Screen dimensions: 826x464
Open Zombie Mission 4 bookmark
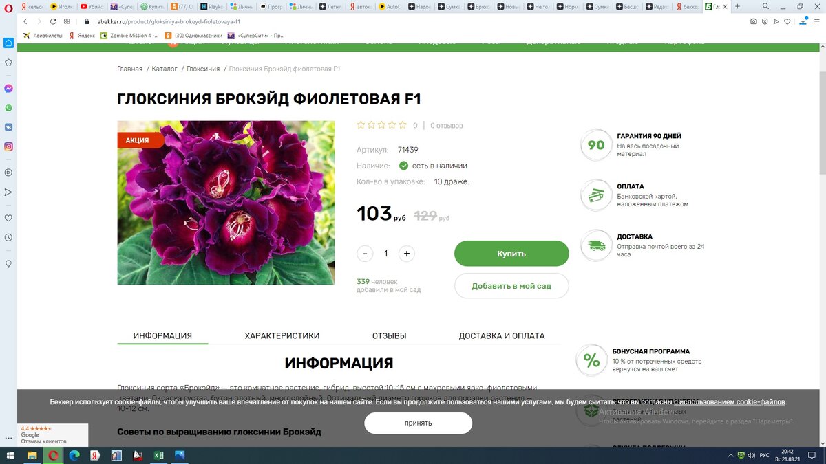(x=129, y=35)
